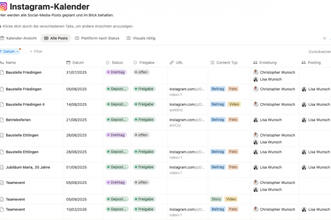The width and height of the screenshot is (331, 220).
Task: Click Christopher Wunsch avatar in first row
Action: (x=256, y=73)
